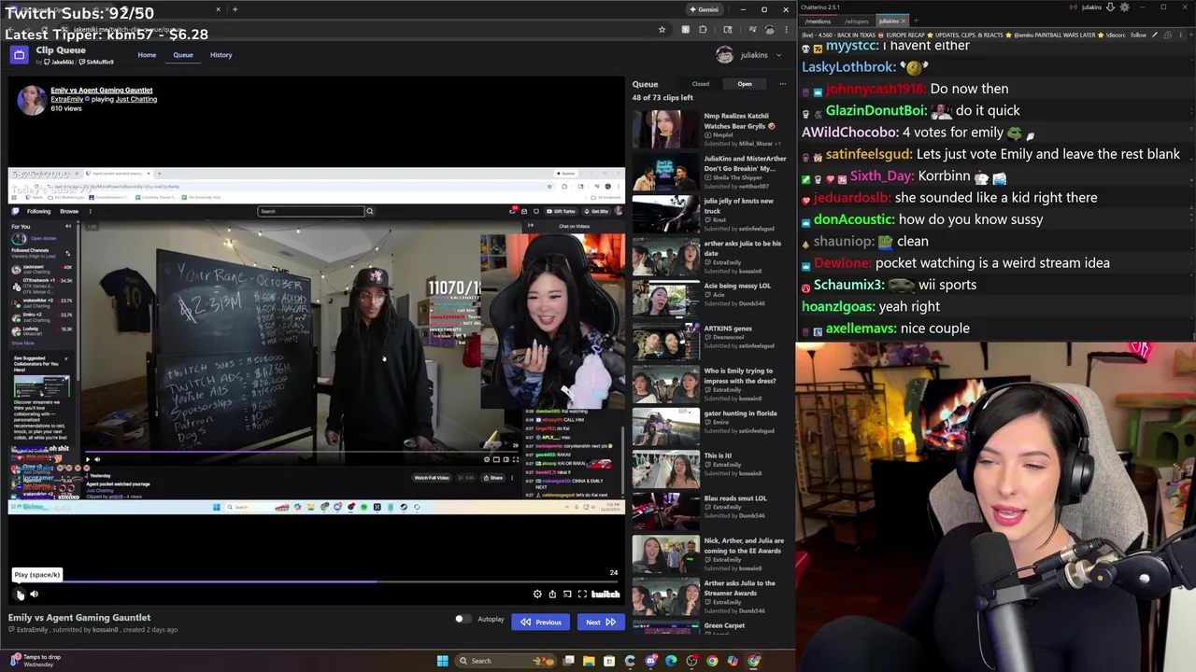Viewport: 1196px width, 672px height.
Task: Open a new browser tab
Action: pos(235,9)
